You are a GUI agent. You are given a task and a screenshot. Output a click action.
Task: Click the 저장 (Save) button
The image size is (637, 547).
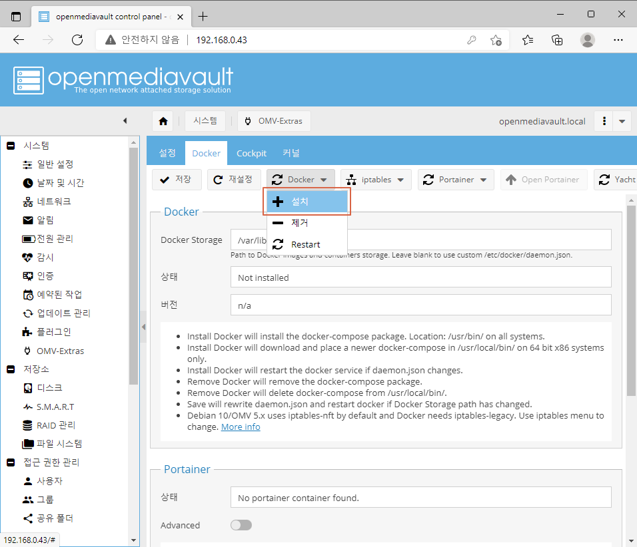coord(177,180)
